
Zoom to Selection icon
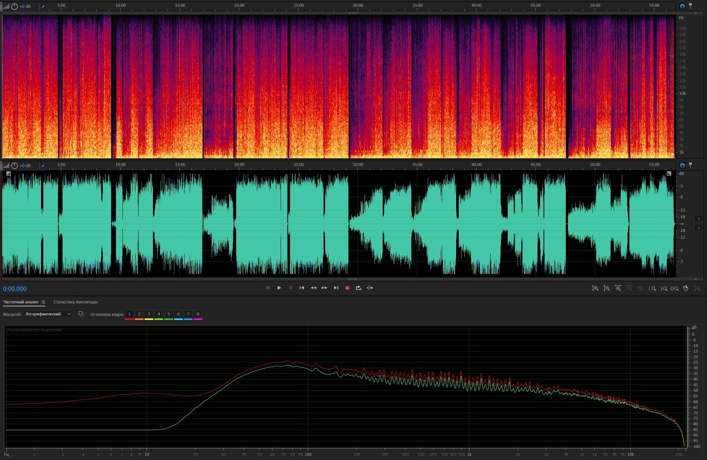(x=675, y=288)
